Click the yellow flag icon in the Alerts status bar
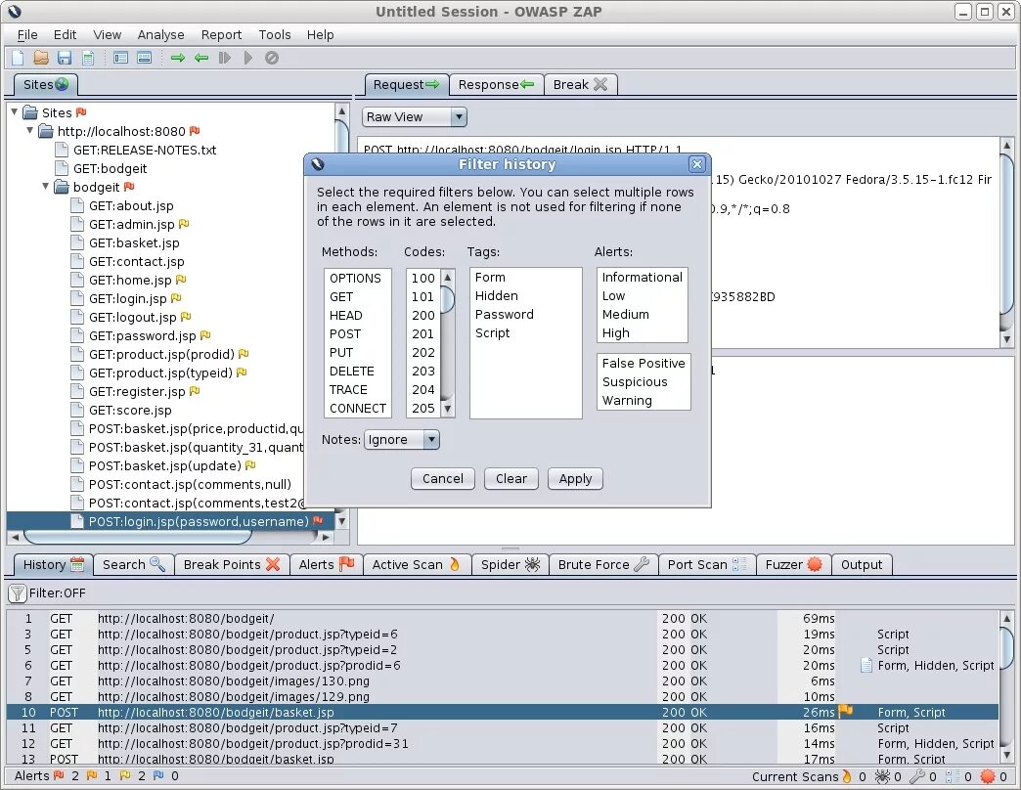This screenshot has height=790, width=1021. point(125,775)
